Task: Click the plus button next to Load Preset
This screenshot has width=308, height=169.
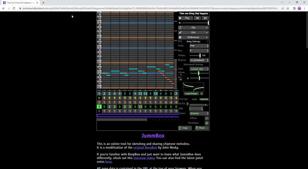Action: pyautogui.click(x=202, y=94)
